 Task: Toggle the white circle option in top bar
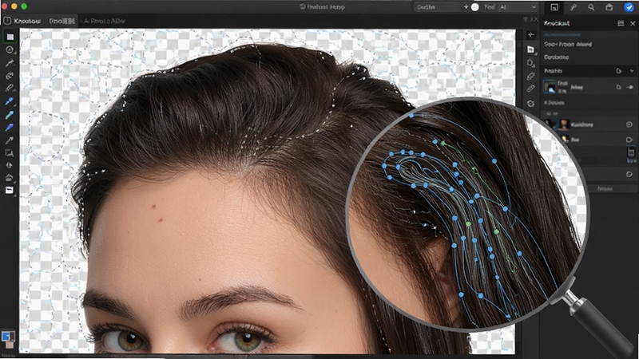pyautogui.click(x=474, y=7)
